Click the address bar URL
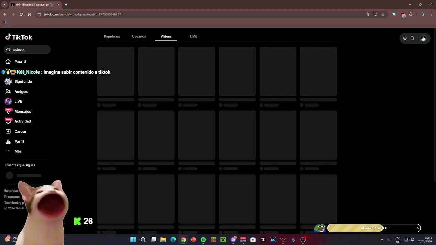 82,14
